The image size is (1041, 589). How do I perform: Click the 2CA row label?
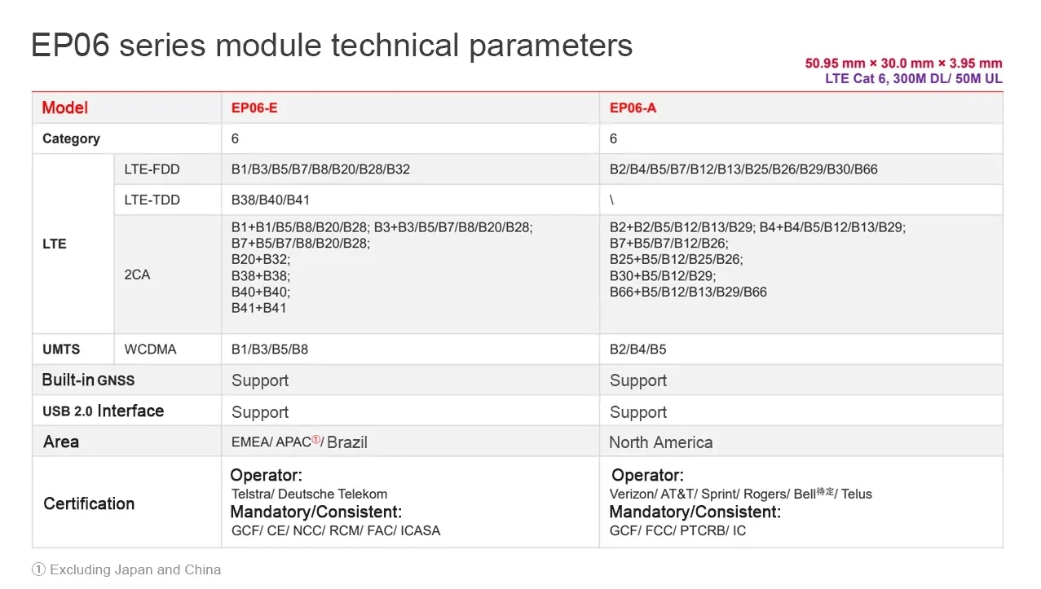pos(137,275)
